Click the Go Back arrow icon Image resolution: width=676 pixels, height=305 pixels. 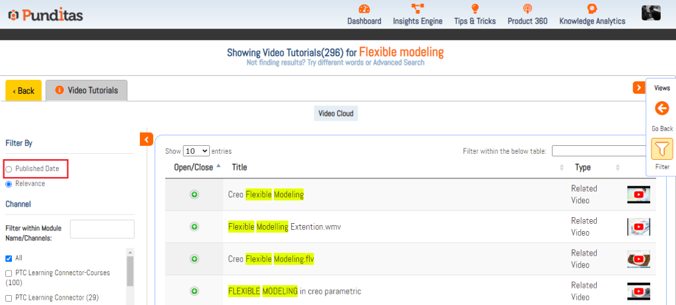(x=661, y=108)
